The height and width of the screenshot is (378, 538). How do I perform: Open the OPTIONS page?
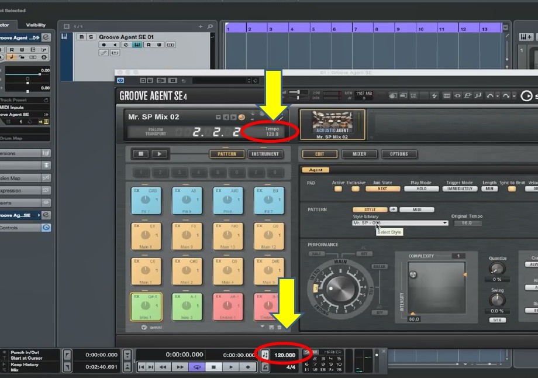(399, 154)
